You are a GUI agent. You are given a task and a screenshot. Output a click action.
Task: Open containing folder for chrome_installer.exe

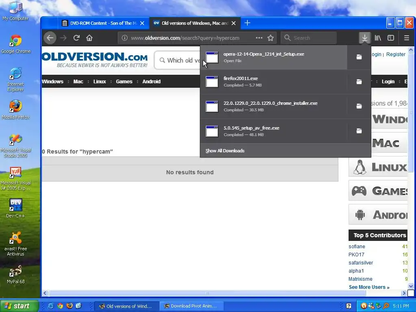point(359,106)
